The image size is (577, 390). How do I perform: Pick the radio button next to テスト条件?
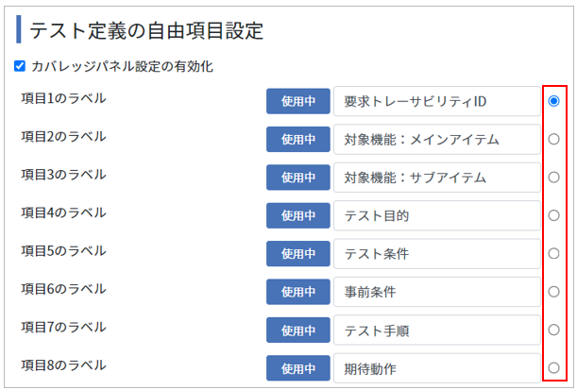point(553,253)
